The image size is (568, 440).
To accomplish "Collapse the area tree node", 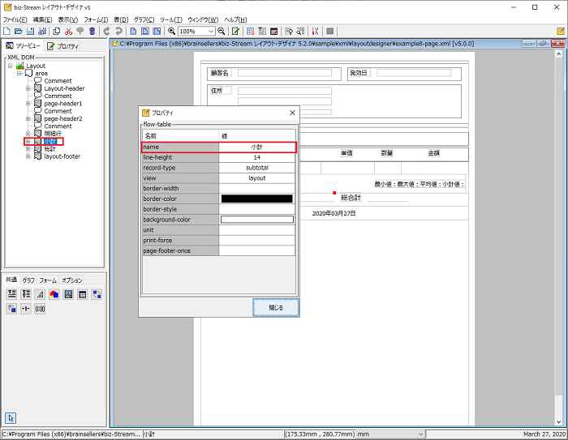I will coord(19,73).
